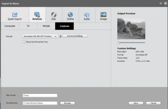Image resolution: width=168 pixels, height=109 pixels.
Task: Open Advanced Settings
Action: [75, 36]
